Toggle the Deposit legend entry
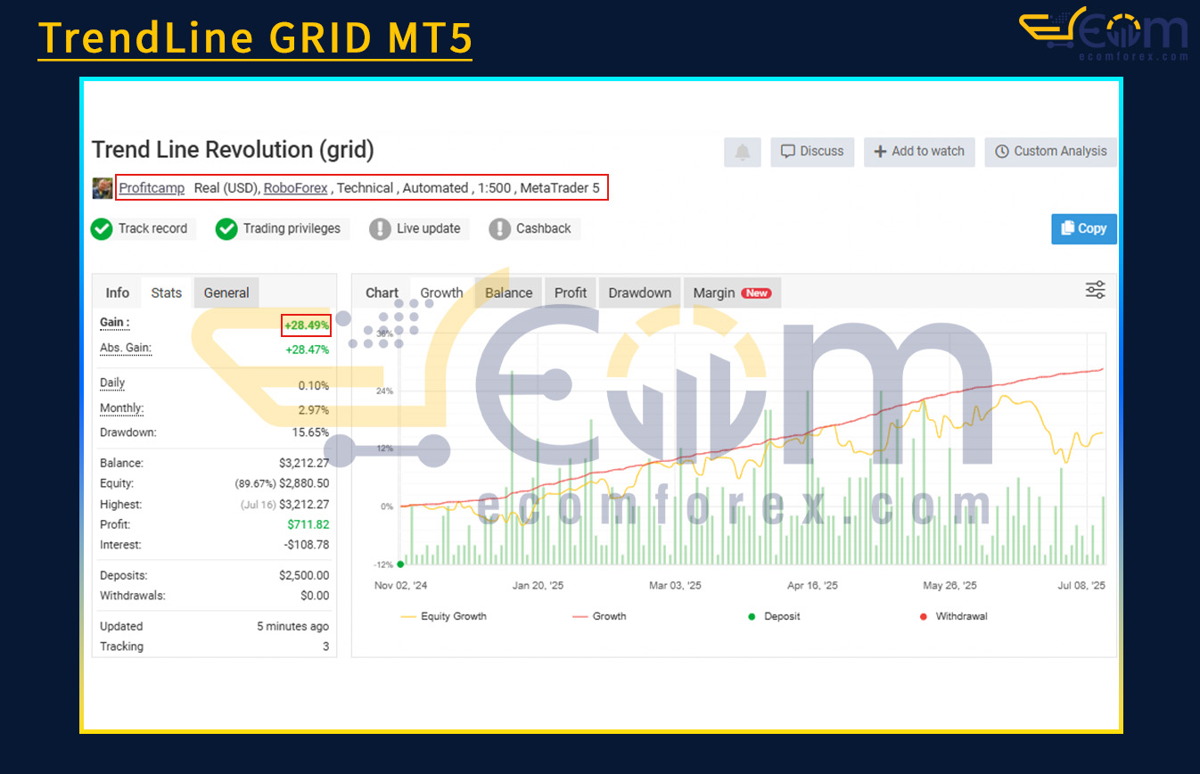Viewport: 1200px width, 774px height. coord(774,616)
